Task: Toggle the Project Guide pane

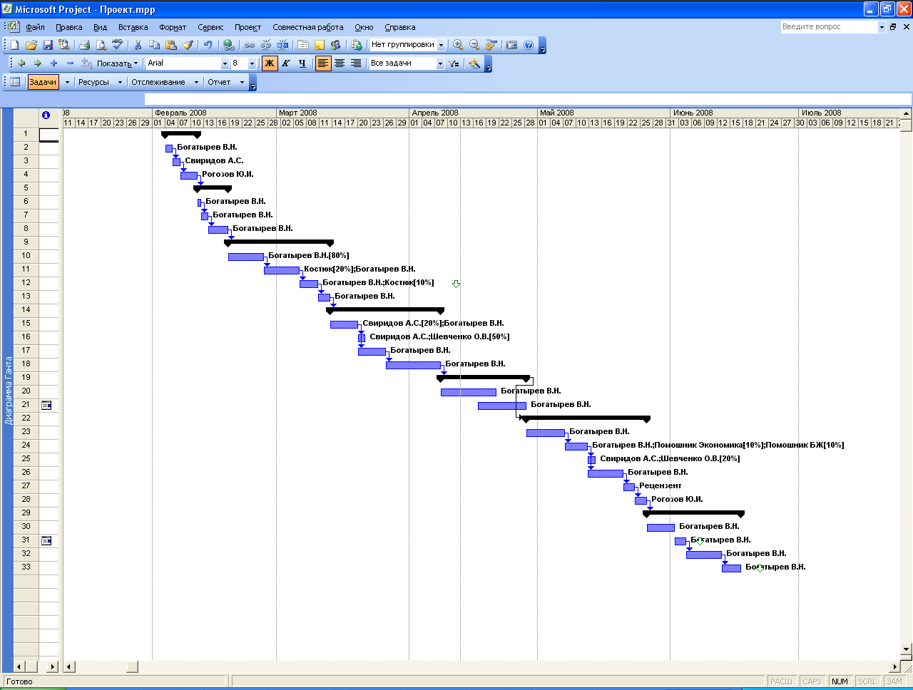Action: (x=14, y=82)
